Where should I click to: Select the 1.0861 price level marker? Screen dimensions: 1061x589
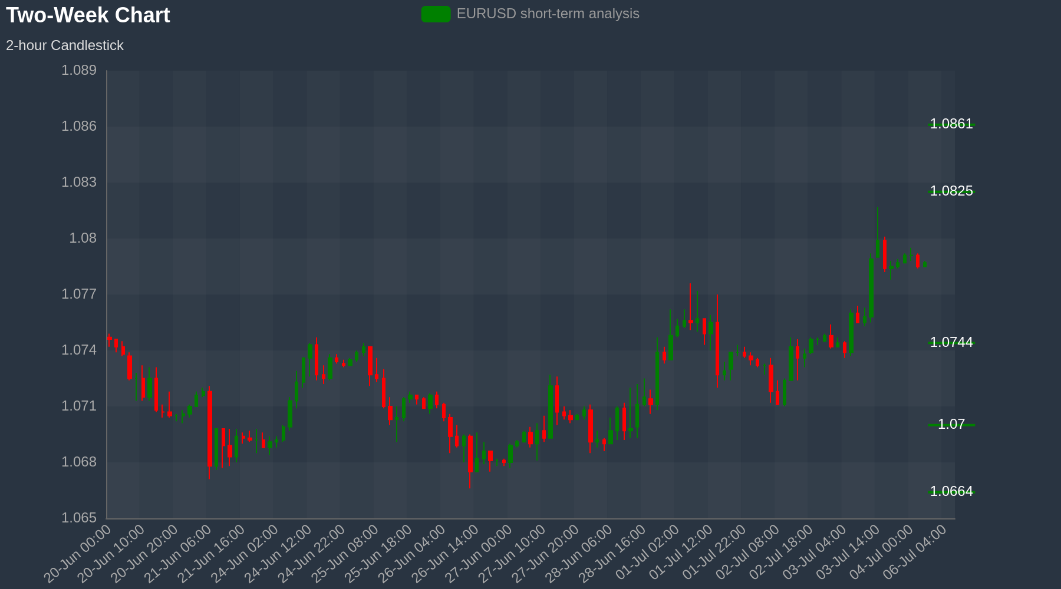click(x=951, y=124)
